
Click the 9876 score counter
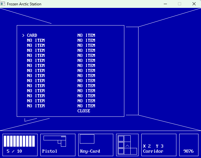click(188, 151)
